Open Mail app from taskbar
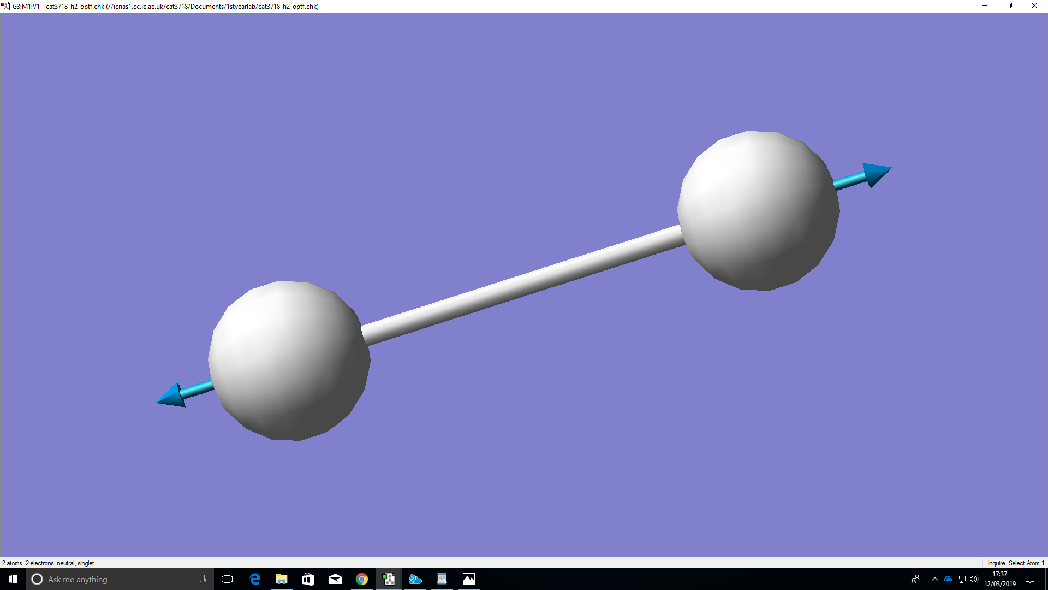Screen dimensions: 1048x590 click(335, 579)
